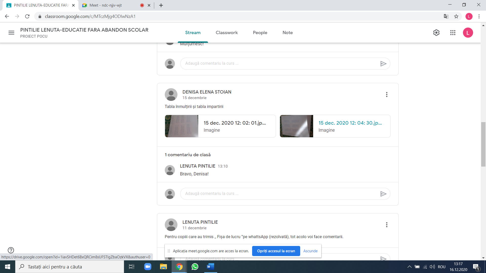Send comment on Denisa's post
Viewport: 486px width, 273px height.
383,194
